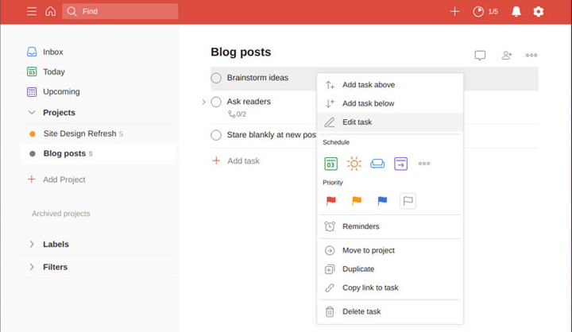Open project comments speech bubble icon
572x332 pixels.
click(480, 56)
